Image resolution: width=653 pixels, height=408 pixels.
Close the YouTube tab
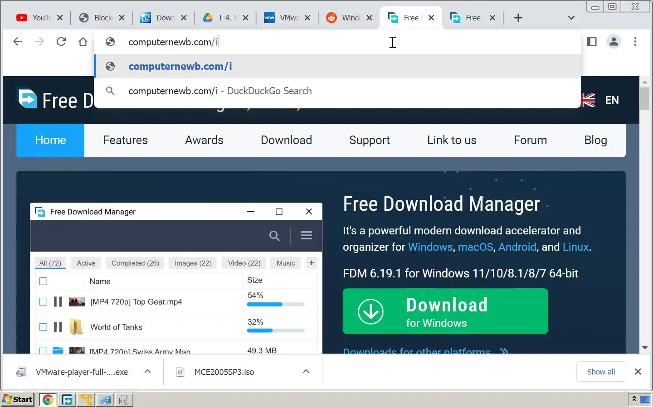click(x=60, y=18)
